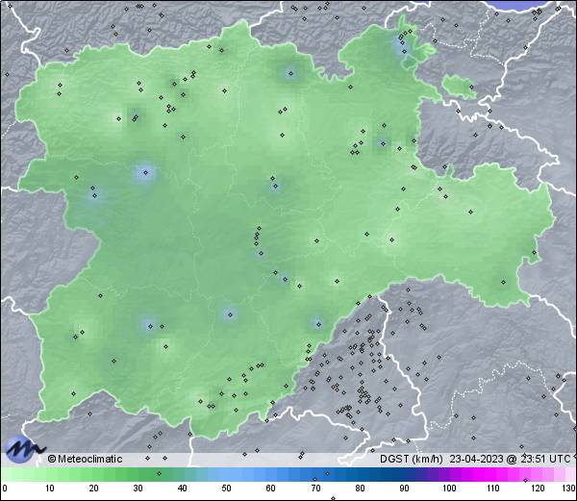The height and width of the screenshot is (501, 577).
Task: Pick the magenta color above 110
Action: coord(493,474)
